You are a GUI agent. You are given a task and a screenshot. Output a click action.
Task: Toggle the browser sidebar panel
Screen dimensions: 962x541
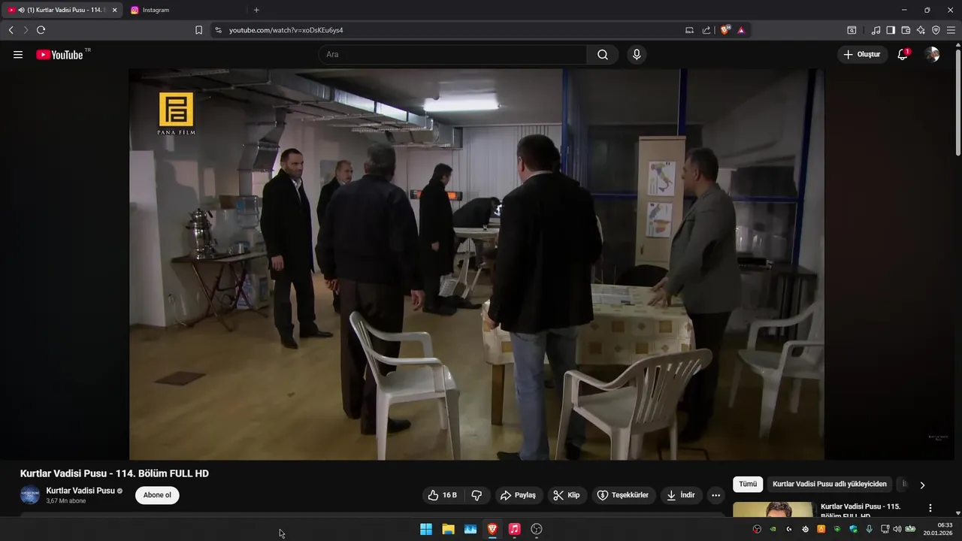[x=891, y=30]
